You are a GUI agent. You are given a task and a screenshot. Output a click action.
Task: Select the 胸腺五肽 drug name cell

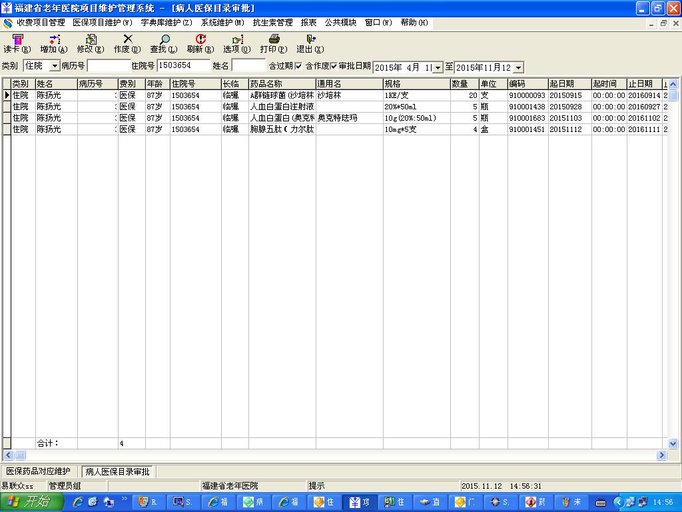click(282, 129)
